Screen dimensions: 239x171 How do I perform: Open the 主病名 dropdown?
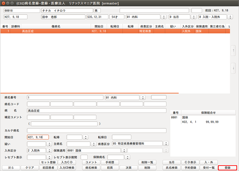tap(94, 144)
